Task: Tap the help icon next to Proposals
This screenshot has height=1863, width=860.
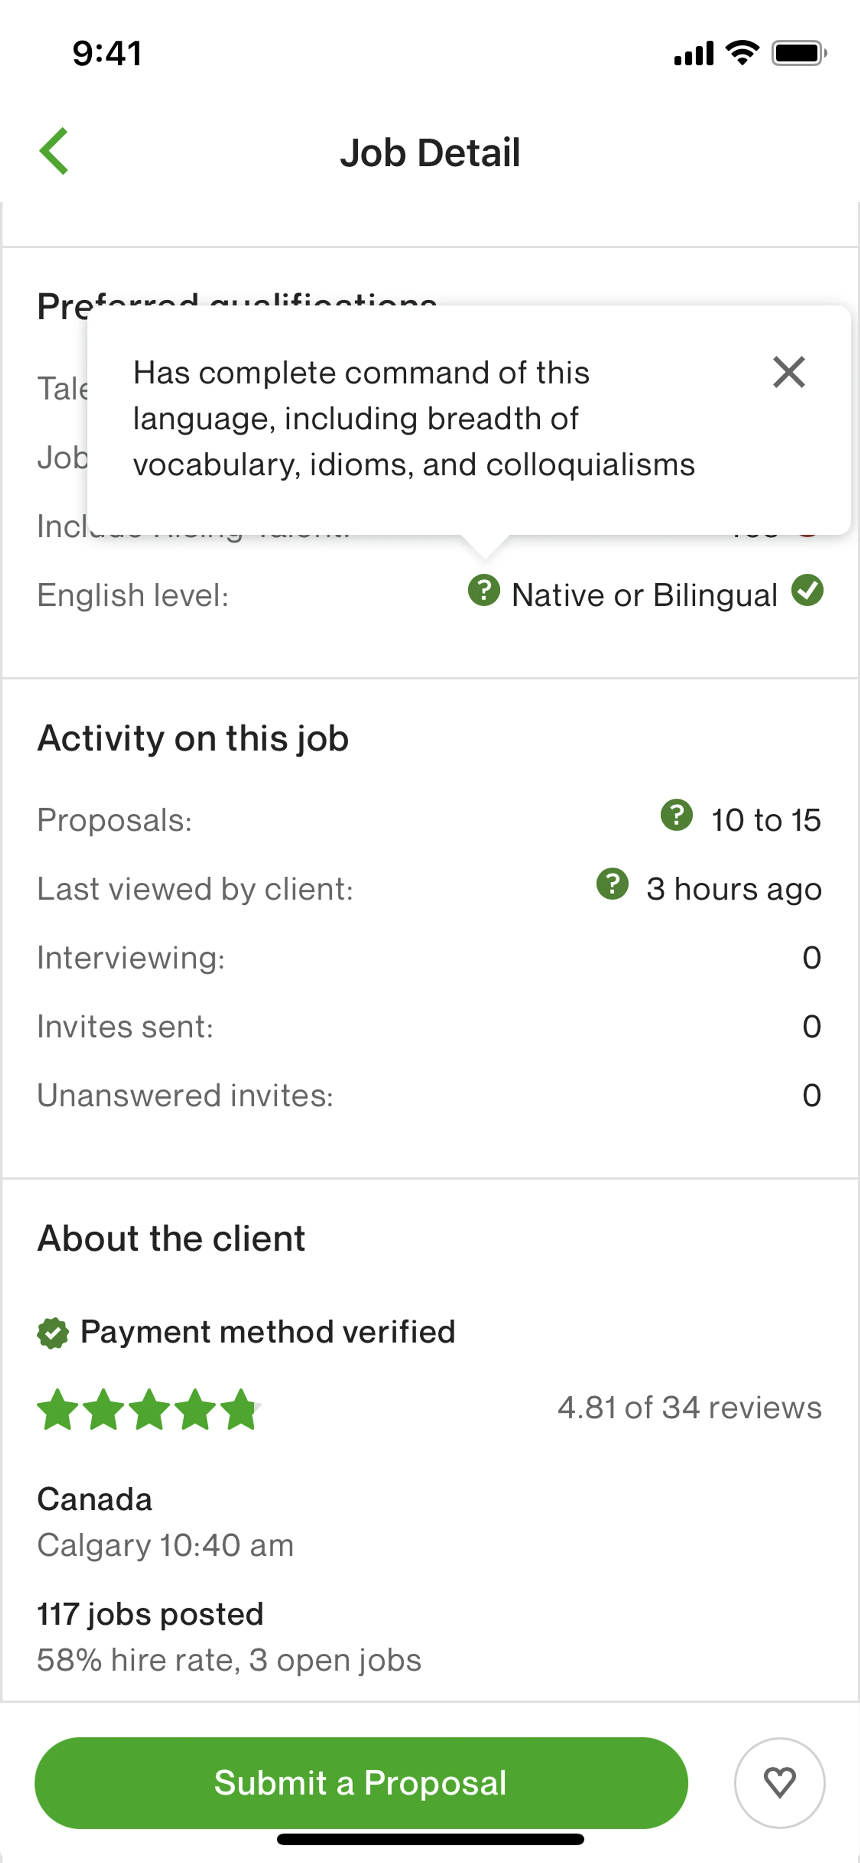Action: [676, 815]
